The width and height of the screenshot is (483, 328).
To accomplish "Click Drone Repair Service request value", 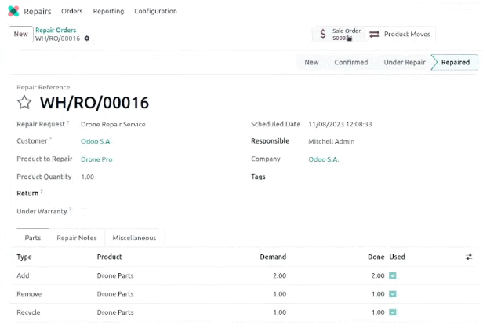I will [113, 124].
